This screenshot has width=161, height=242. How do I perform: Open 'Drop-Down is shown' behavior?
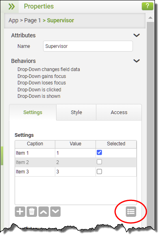coord(39,96)
